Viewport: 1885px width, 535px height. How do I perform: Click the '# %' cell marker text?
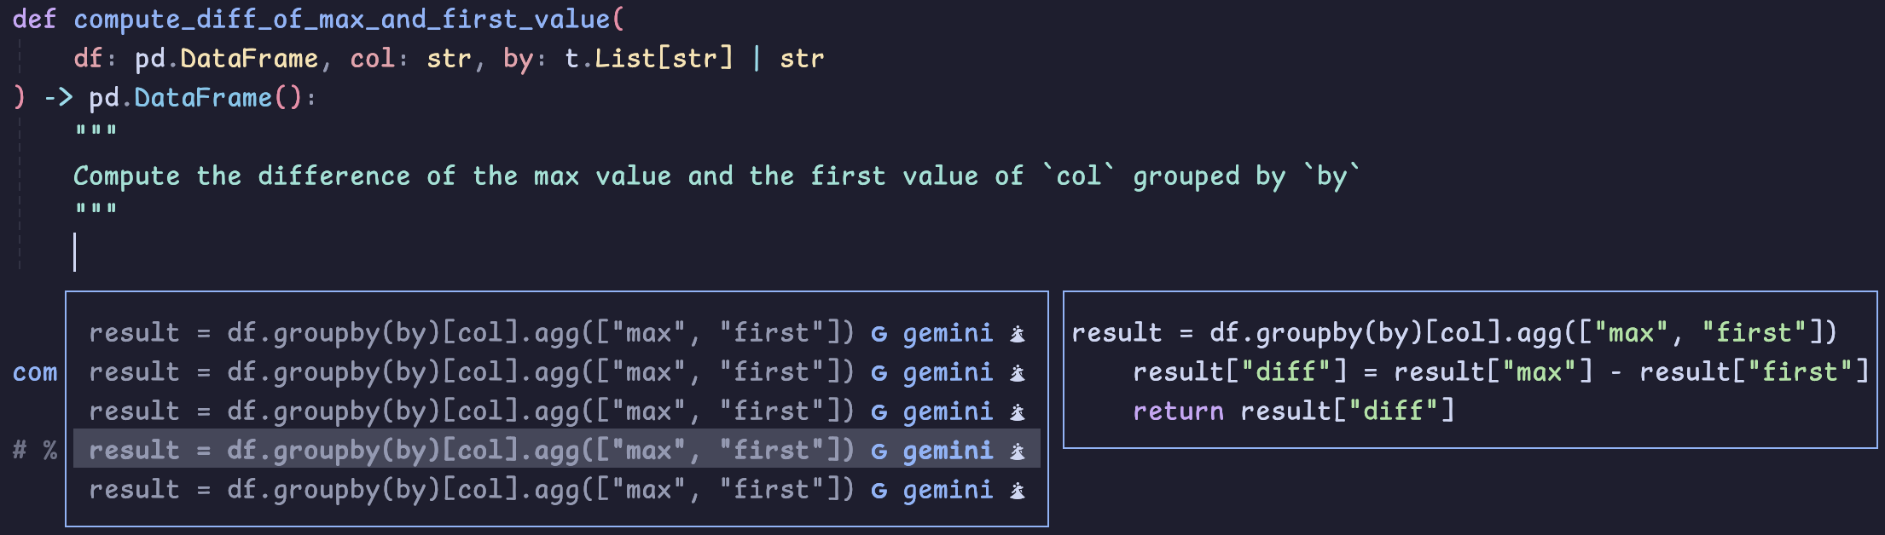pyautogui.click(x=35, y=451)
